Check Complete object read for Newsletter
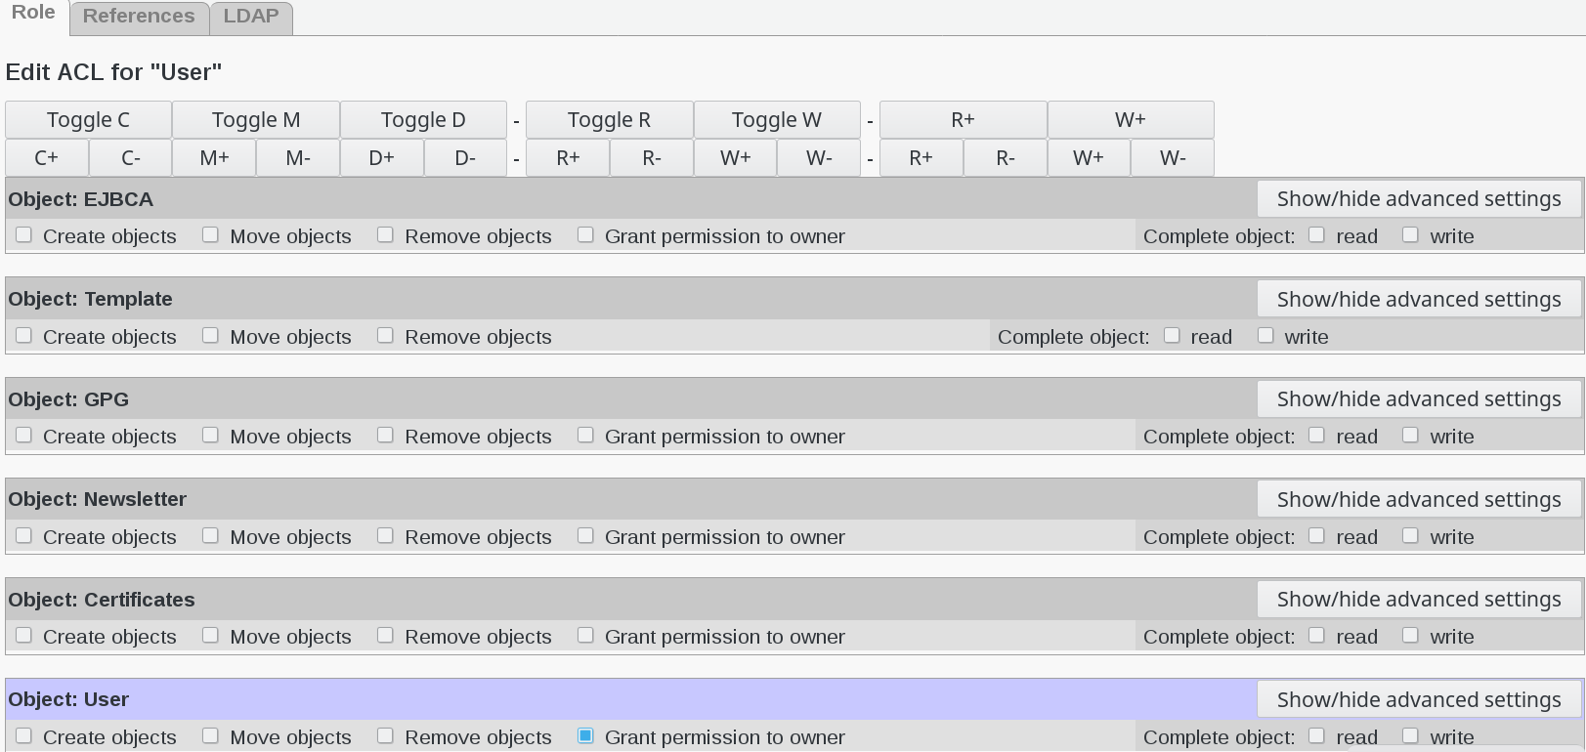Viewport: 1586px width, 752px height. 1316,536
